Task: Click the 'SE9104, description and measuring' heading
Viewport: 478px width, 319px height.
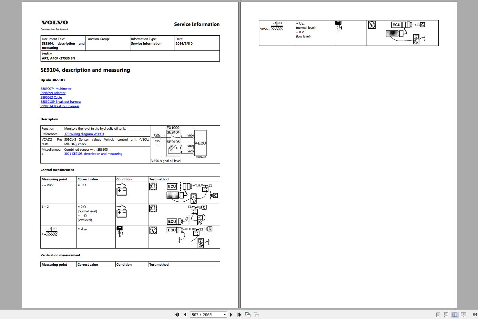Action: pyautogui.click(x=85, y=70)
